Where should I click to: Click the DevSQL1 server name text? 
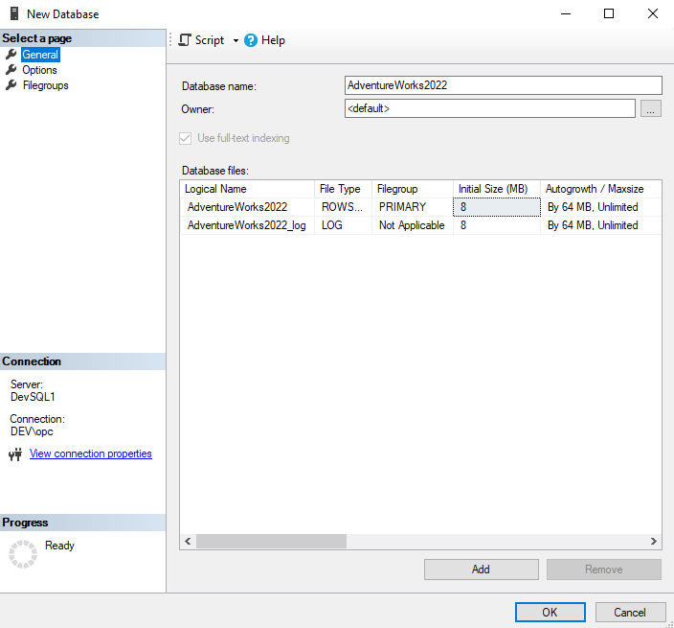[34, 397]
